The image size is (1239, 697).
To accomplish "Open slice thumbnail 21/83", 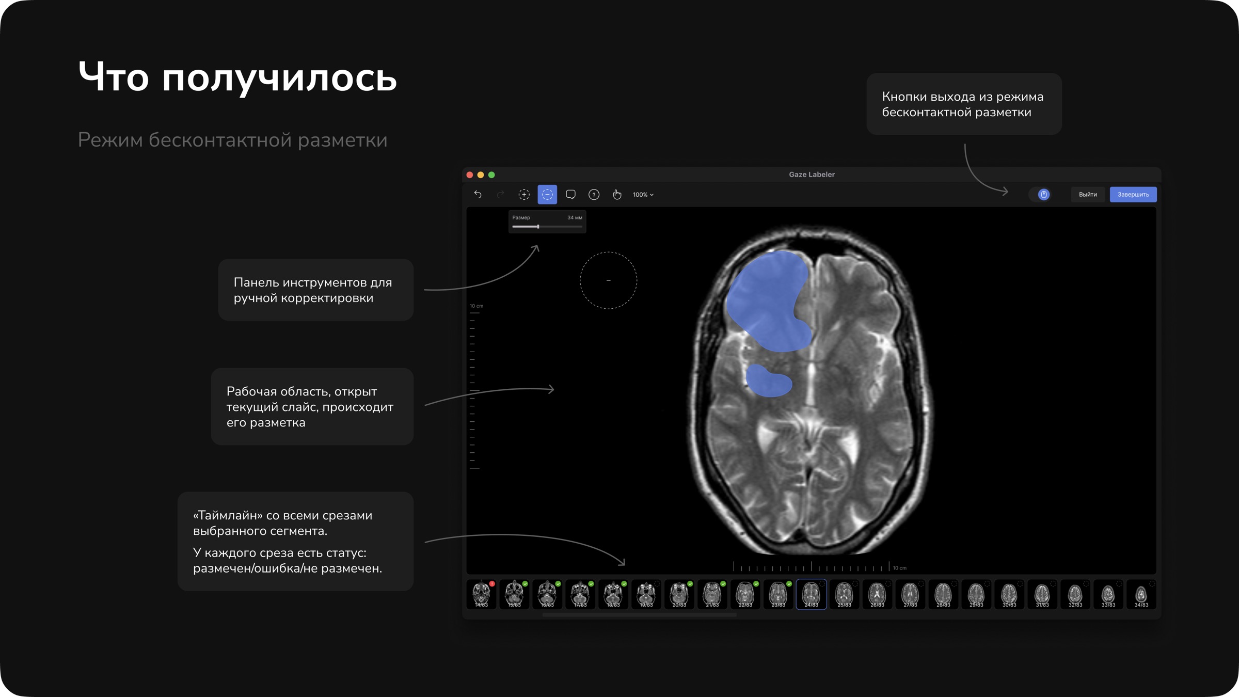I will click(x=712, y=594).
